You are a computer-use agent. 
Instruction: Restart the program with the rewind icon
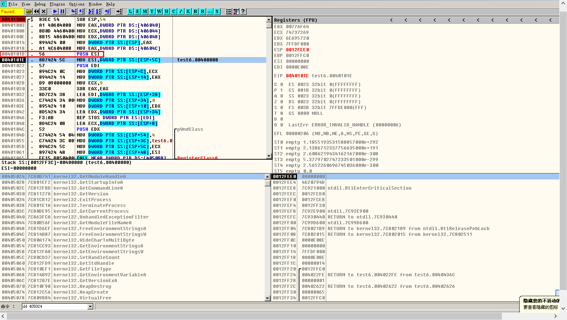pyautogui.click(x=37, y=12)
